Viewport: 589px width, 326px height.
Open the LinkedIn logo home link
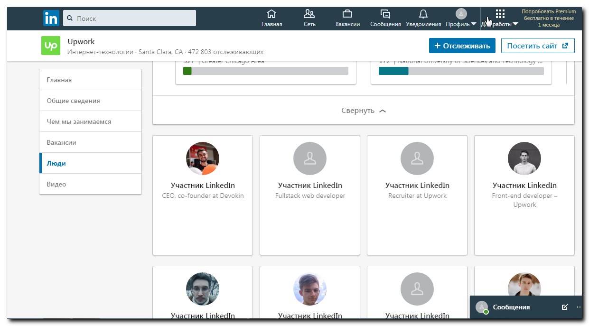pos(51,18)
